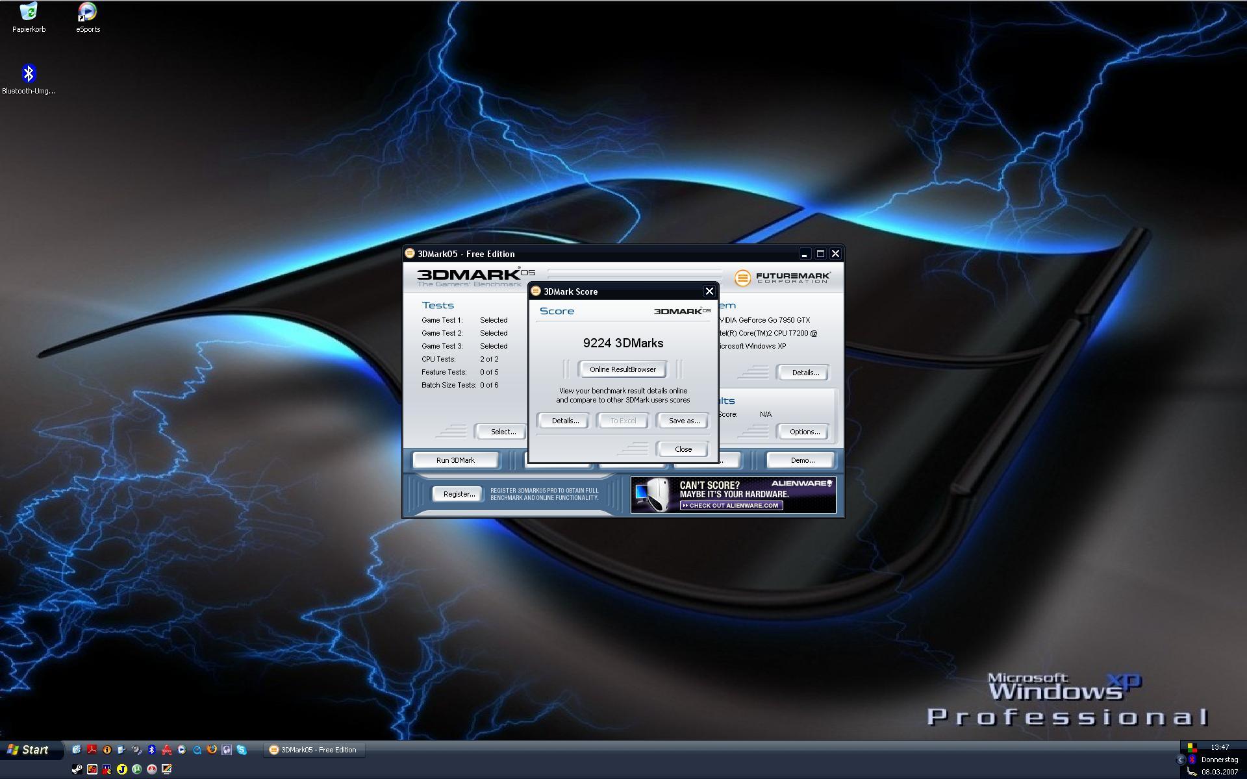Image resolution: width=1247 pixels, height=779 pixels.
Task: Launch QuickTime from quick launch
Action: (x=197, y=750)
